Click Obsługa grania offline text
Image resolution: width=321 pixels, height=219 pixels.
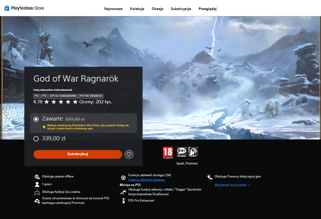click(58, 177)
